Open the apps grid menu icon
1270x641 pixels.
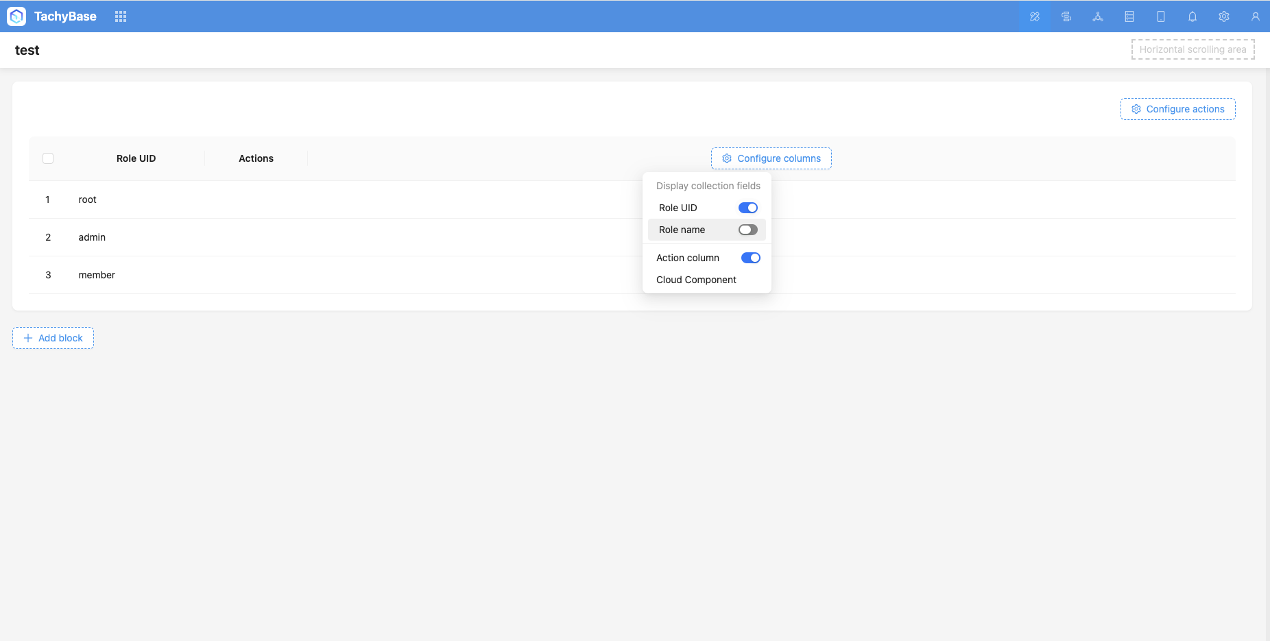click(x=121, y=16)
